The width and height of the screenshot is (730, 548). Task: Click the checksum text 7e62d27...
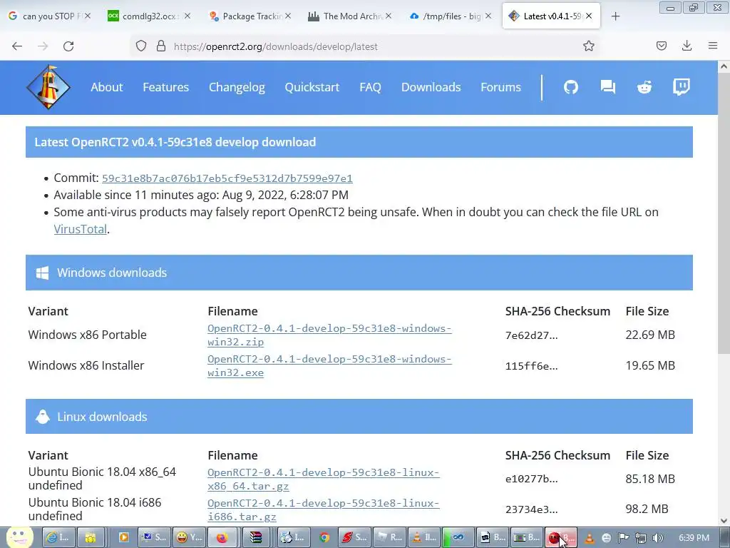[531, 335]
